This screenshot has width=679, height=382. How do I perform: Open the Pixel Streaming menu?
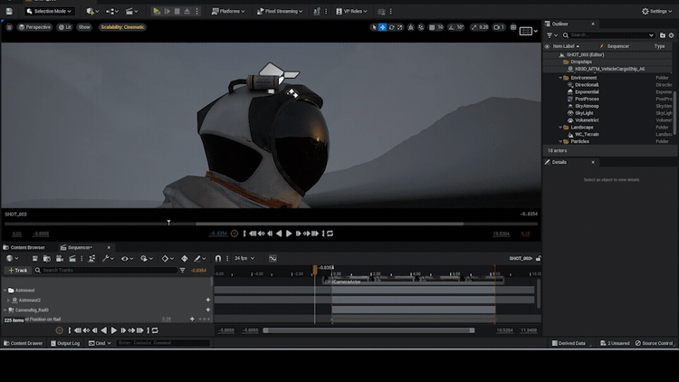click(280, 11)
